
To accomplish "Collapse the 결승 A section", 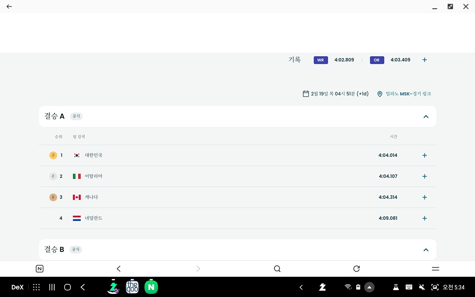I will tap(426, 116).
